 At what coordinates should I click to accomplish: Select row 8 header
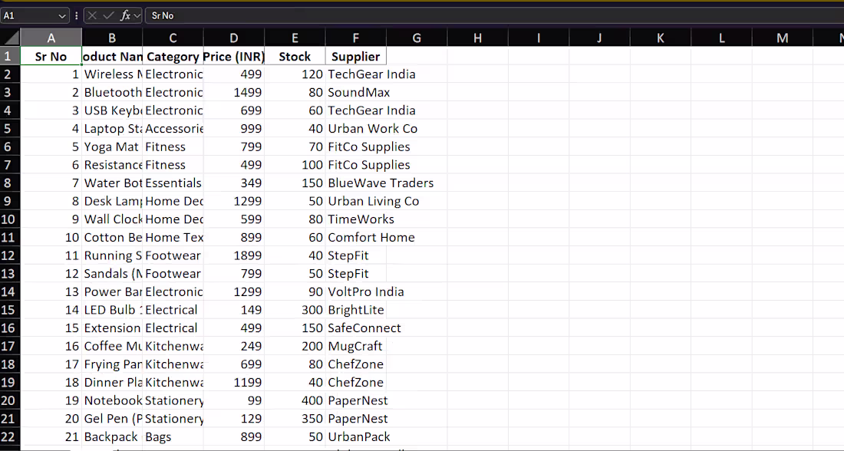[10, 183]
